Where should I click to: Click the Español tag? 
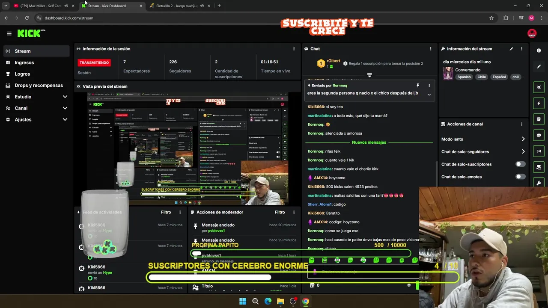tap(499, 77)
